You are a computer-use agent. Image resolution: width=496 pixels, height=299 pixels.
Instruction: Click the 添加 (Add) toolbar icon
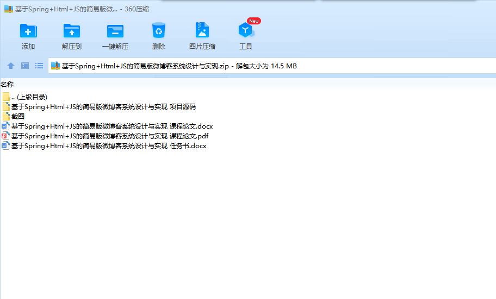pyautogui.click(x=28, y=30)
